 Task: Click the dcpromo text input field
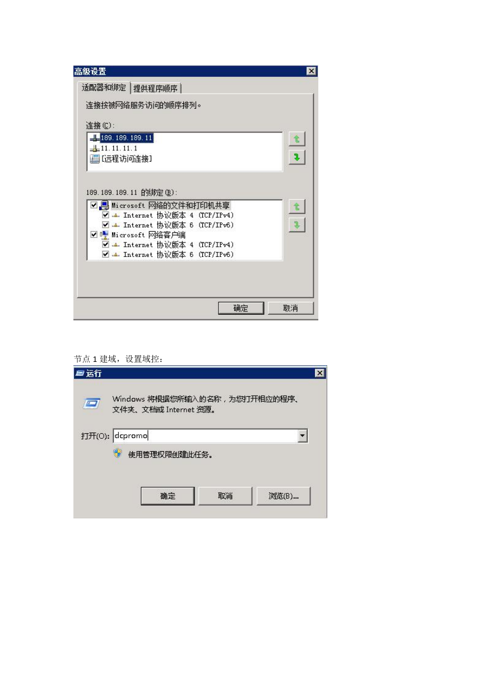pos(205,435)
